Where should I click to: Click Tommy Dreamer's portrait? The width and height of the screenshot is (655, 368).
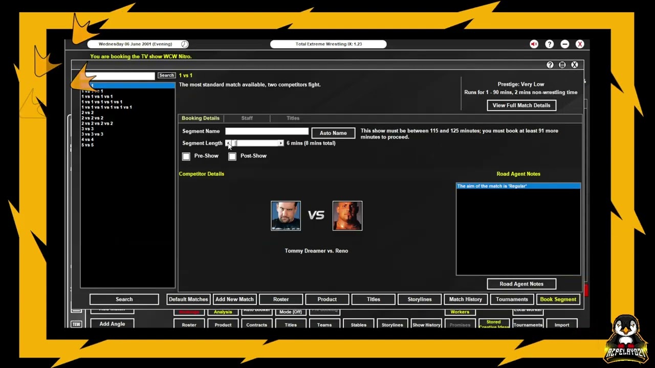click(286, 216)
